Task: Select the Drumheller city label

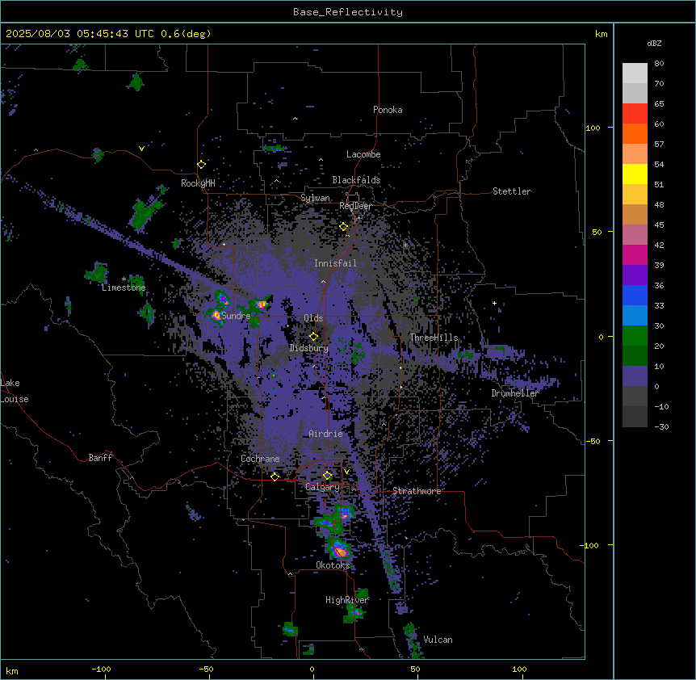Action: point(515,393)
